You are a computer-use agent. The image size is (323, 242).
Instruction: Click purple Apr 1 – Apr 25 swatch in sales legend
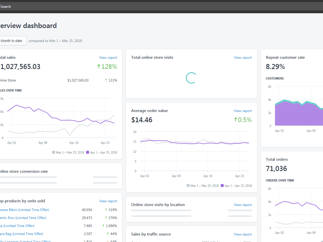pyautogui.click(x=88, y=152)
